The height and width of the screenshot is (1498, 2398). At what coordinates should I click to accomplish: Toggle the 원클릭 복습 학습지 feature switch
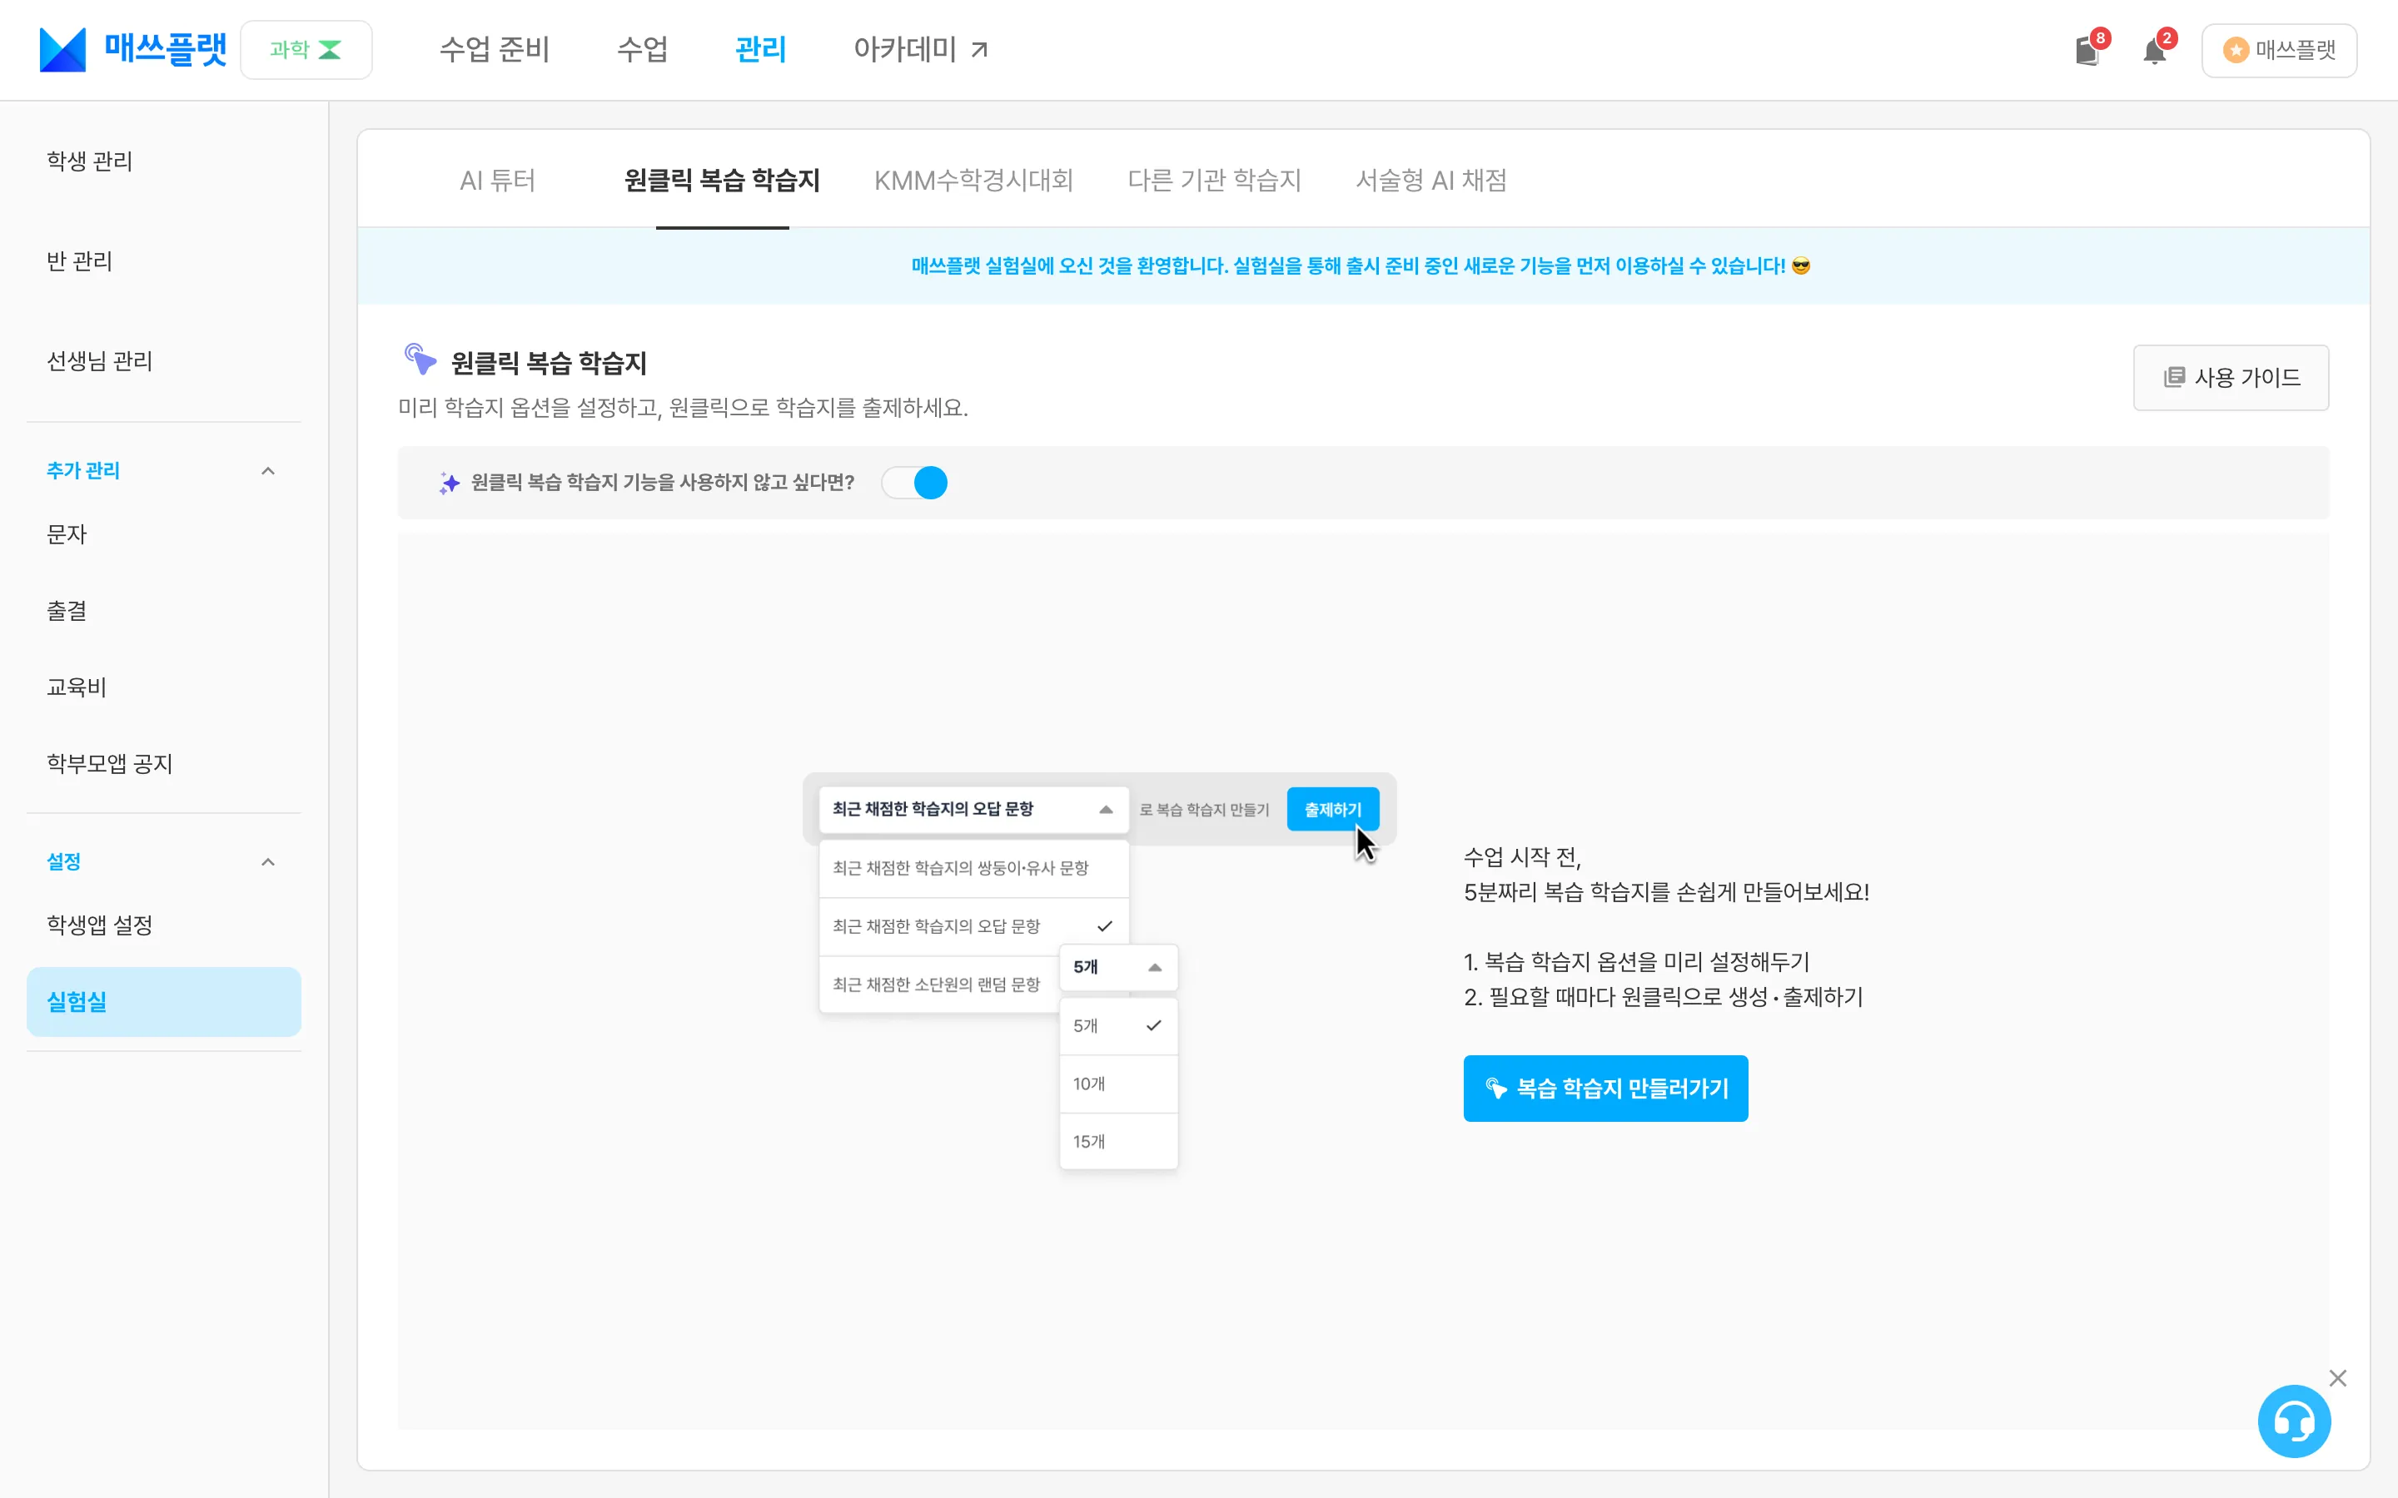point(914,483)
